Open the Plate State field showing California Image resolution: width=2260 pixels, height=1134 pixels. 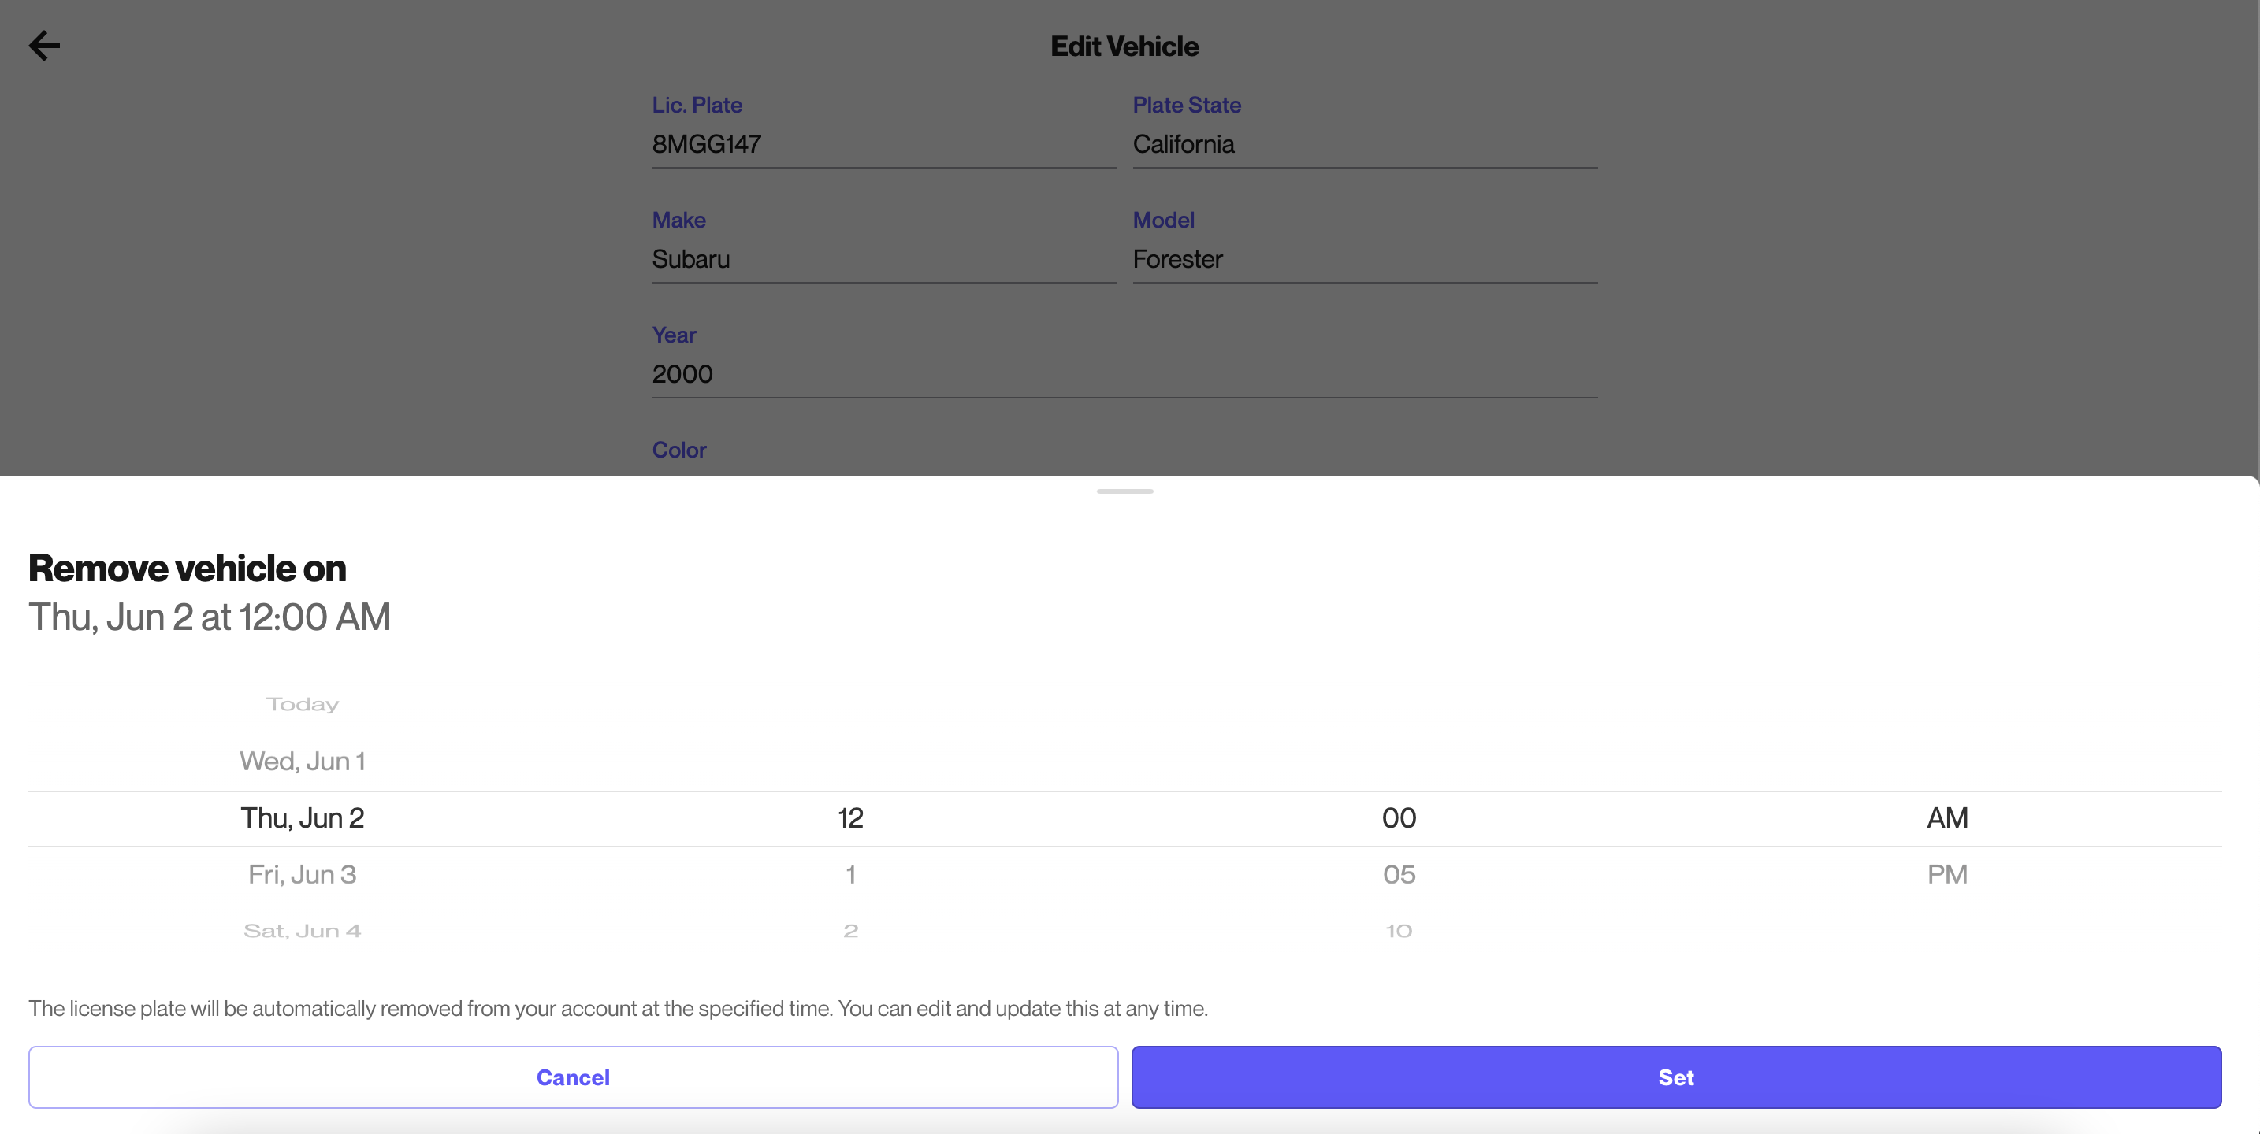click(1364, 145)
